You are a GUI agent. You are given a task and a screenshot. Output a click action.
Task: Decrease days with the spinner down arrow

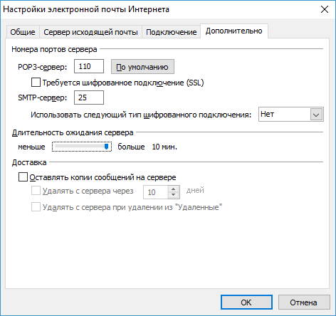174,195
